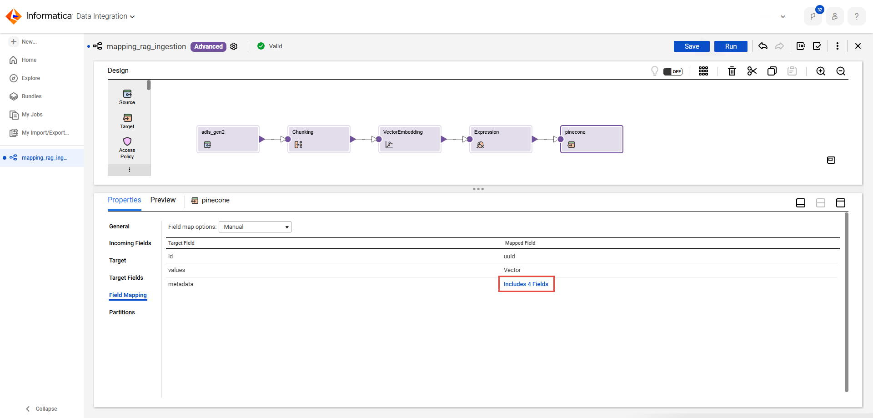This screenshot has height=418, width=873.
Task: Maximize the properties panel layout icon
Action: pyautogui.click(x=841, y=203)
